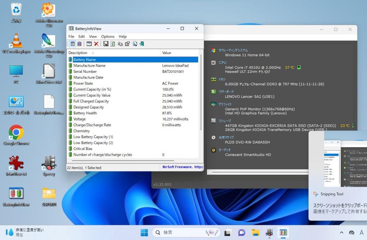Viewport: 367px width, 240px height.
Task: Select the Manufacture Name row
Action: pos(133,66)
